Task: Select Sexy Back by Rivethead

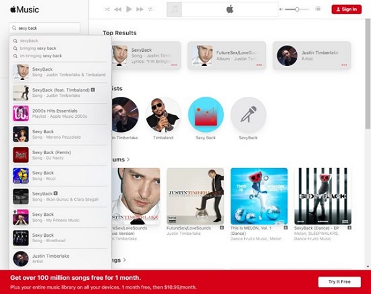Action: [x=61, y=238]
